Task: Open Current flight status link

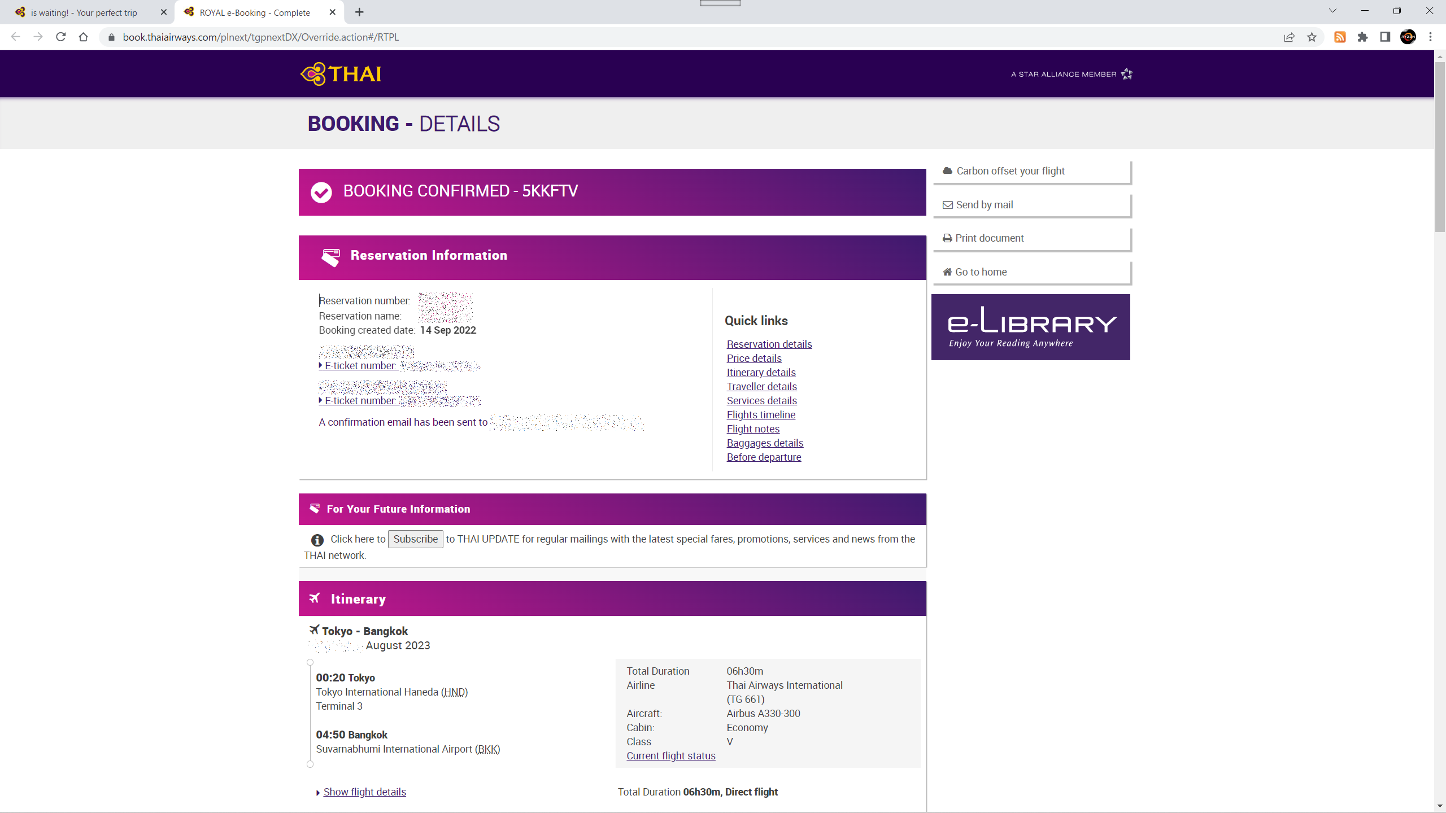Action: click(670, 755)
